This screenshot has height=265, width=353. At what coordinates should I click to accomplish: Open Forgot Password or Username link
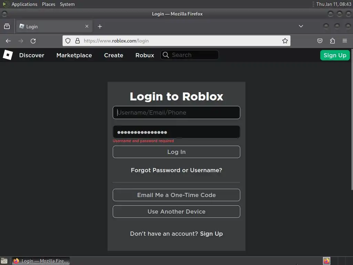(x=176, y=170)
